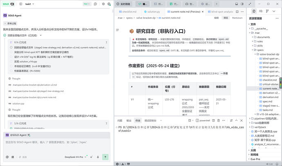Click the Hot badge button in SOLO header
Viewport: 282px width, 166px height.
coord(87,4)
